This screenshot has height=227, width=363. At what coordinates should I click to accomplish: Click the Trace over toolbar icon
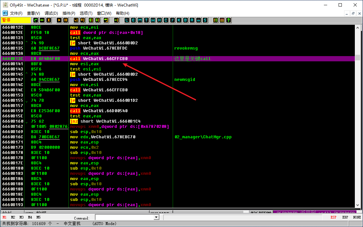(x=97, y=20)
